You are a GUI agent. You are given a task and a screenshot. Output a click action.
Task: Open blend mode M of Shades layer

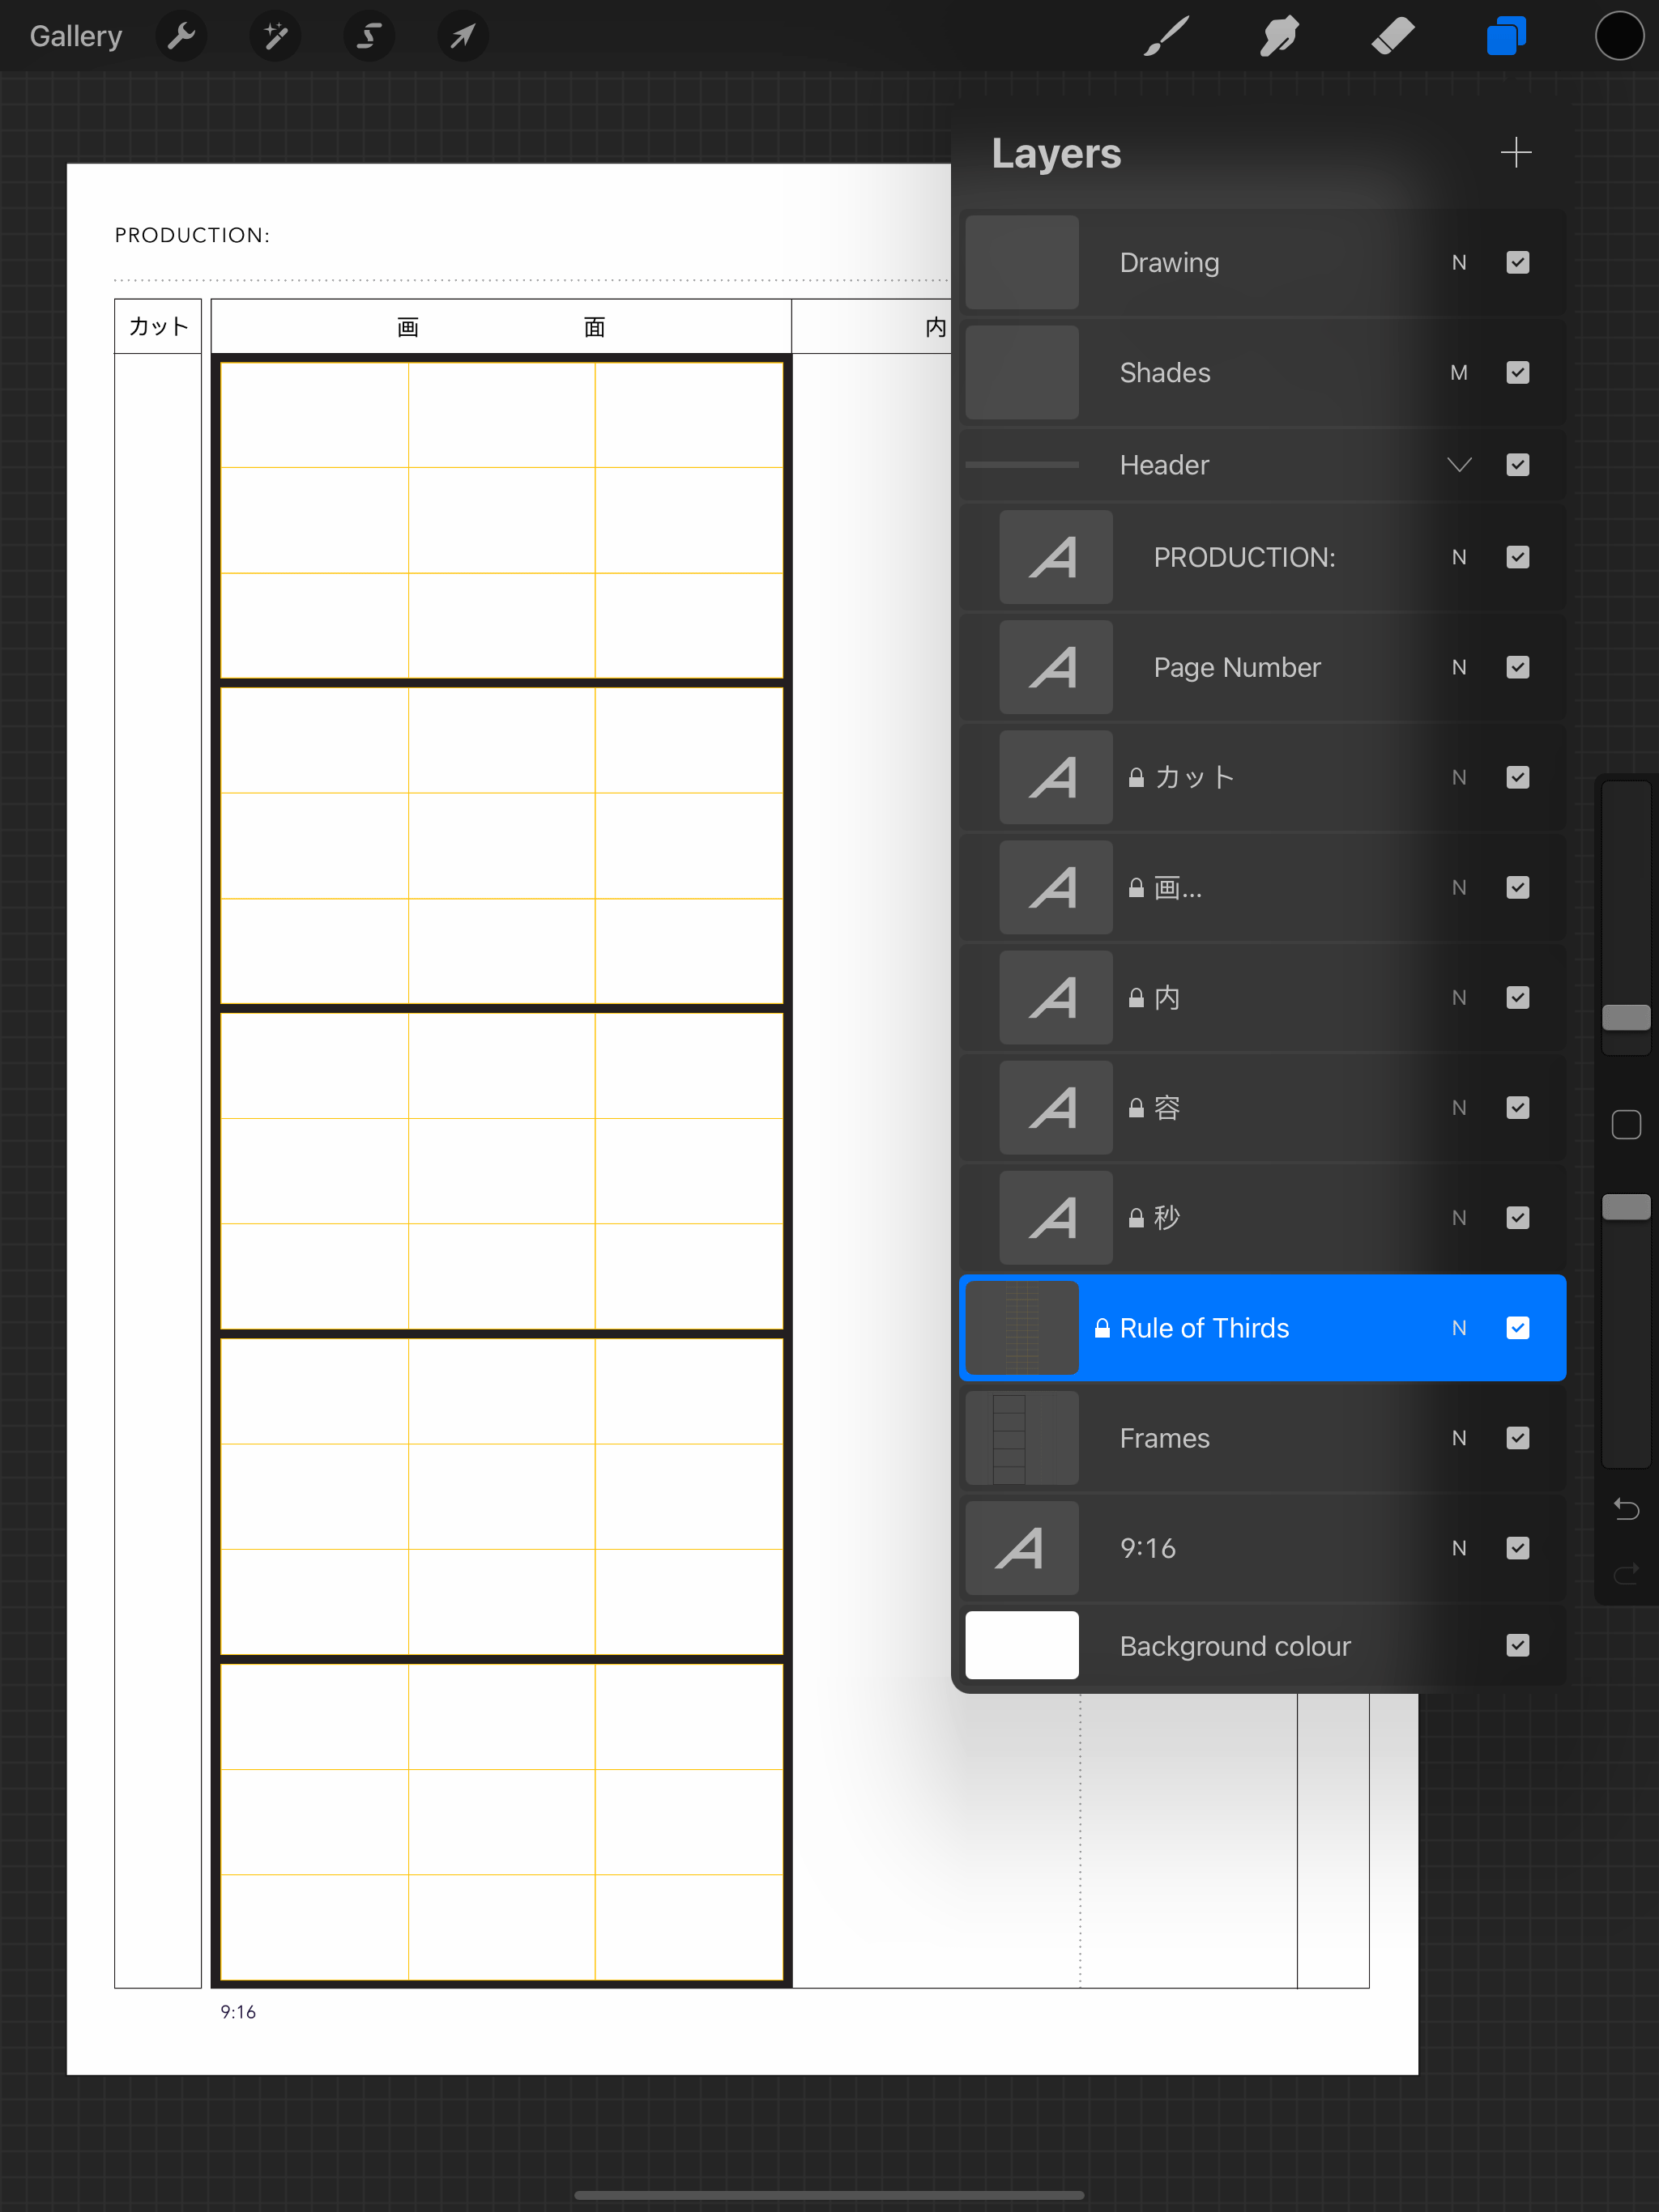[1459, 373]
